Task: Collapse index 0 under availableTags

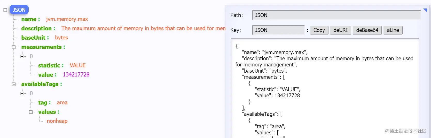Action: coord(22,93)
